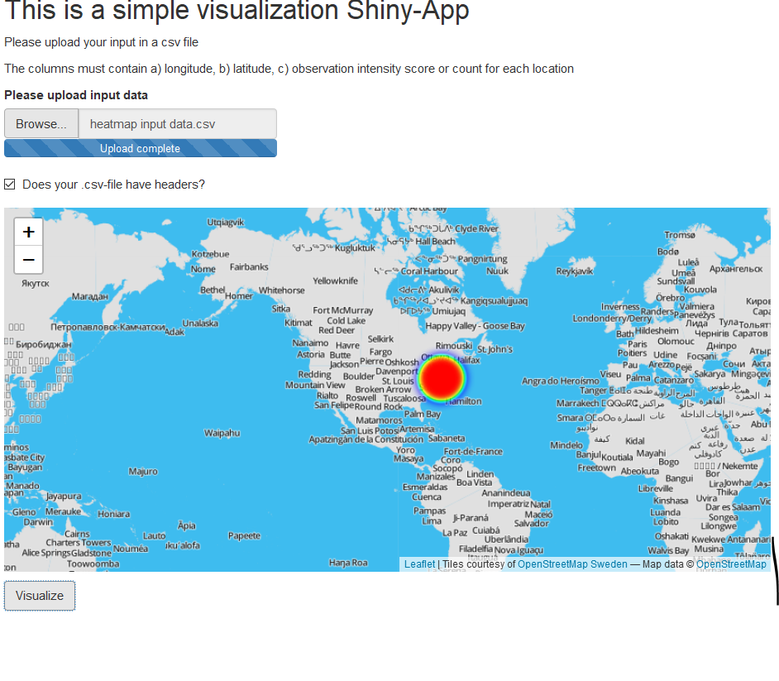Click the Upload complete progress bar

(141, 149)
